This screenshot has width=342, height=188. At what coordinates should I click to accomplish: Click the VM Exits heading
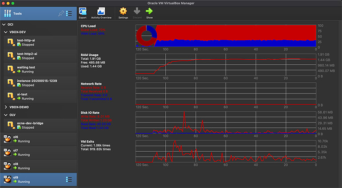(x=87, y=142)
